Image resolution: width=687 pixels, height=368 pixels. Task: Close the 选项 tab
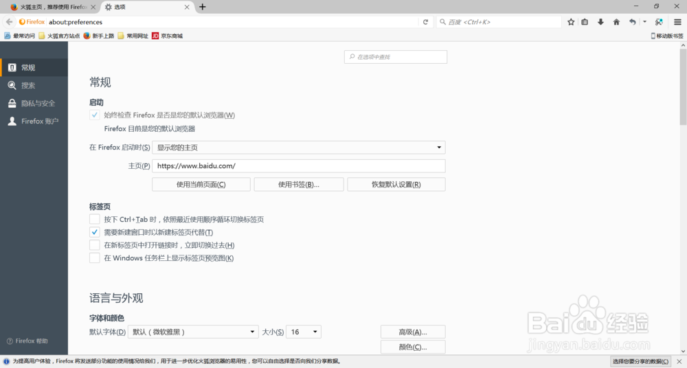point(187,7)
